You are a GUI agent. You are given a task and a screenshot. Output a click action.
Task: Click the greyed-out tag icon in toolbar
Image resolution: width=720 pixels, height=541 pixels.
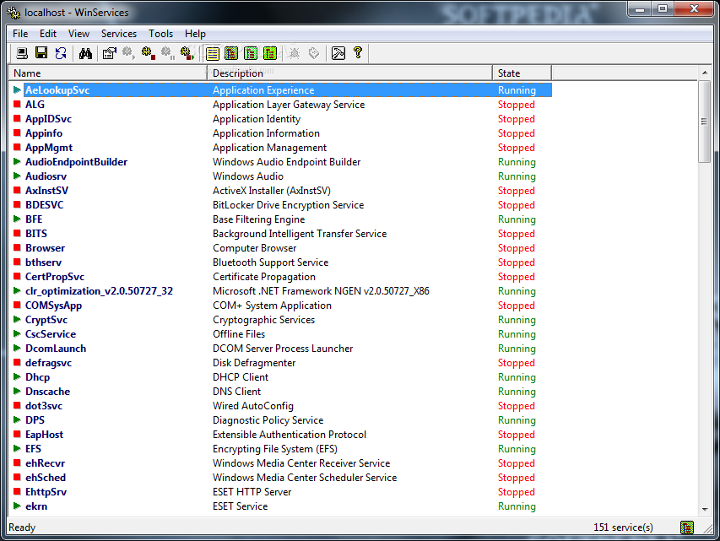[x=314, y=53]
